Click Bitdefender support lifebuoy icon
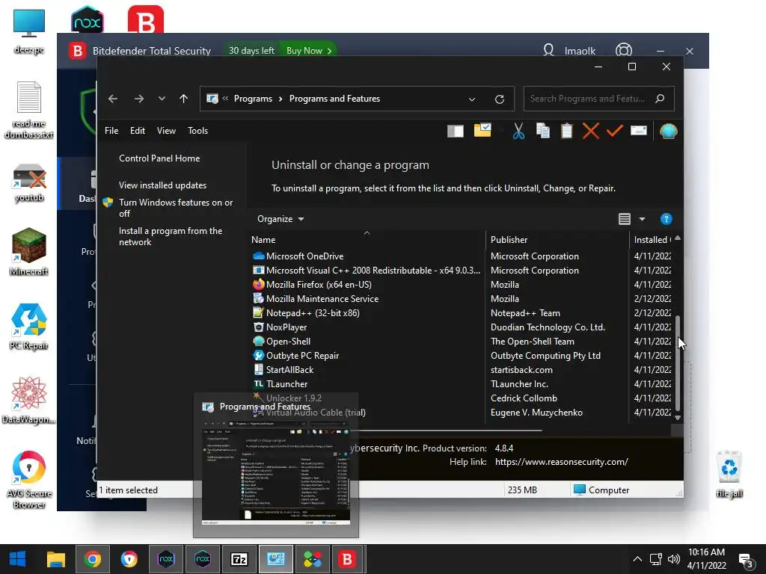The height and width of the screenshot is (574, 766). pyautogui.click(x=623, y=50)
